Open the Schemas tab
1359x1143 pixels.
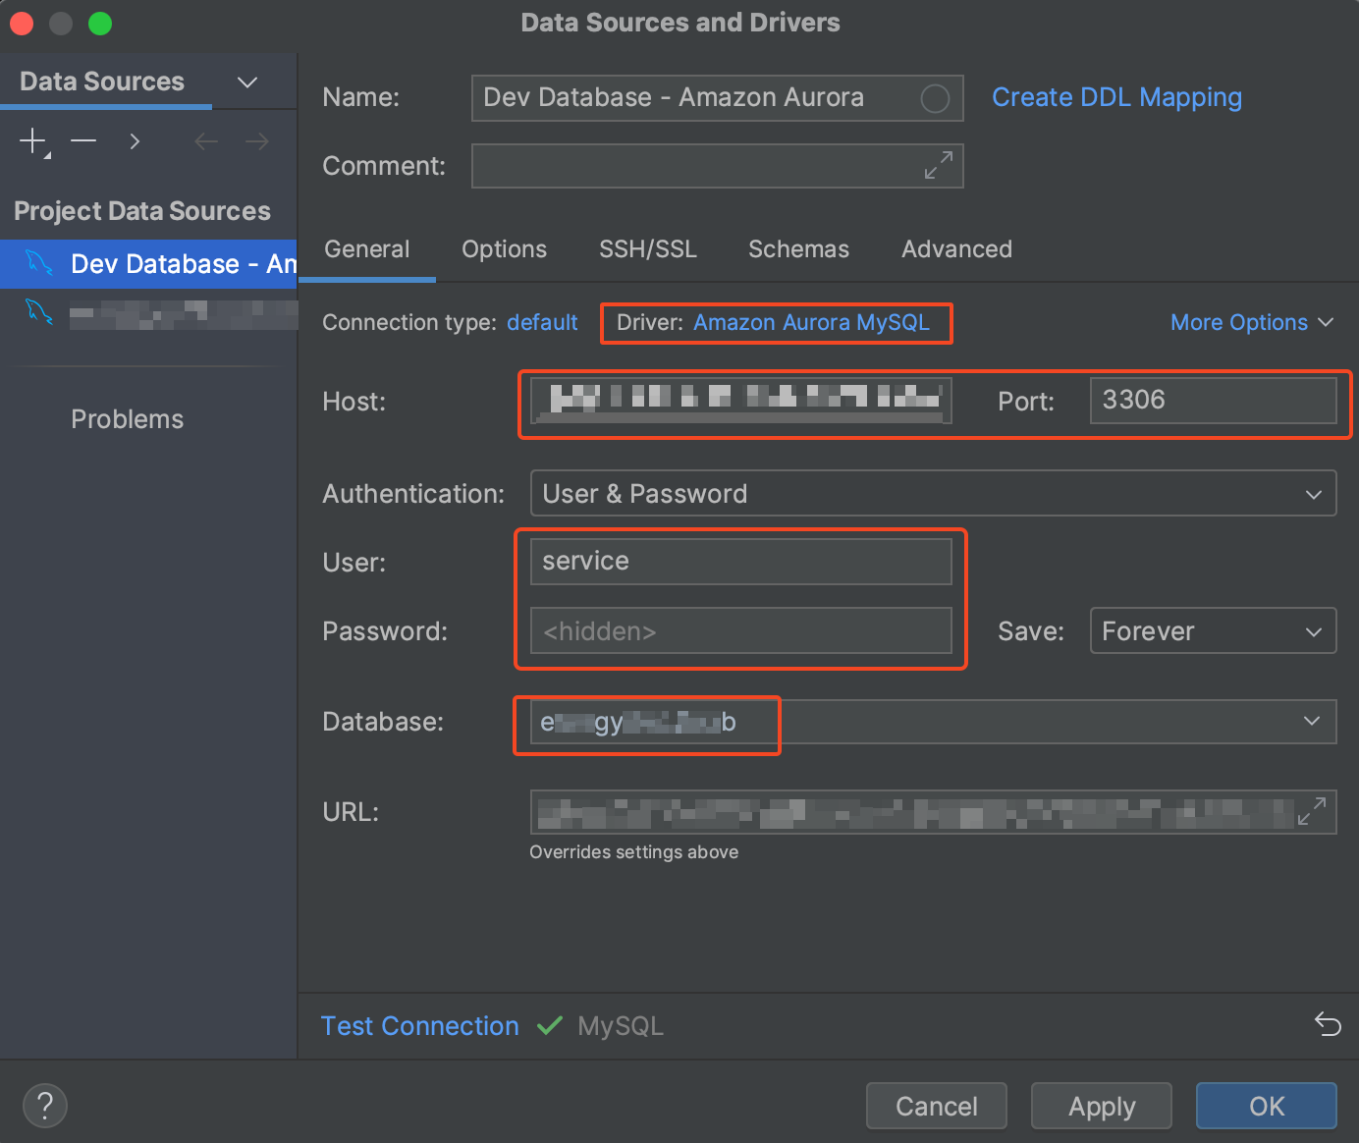point(798,249)
